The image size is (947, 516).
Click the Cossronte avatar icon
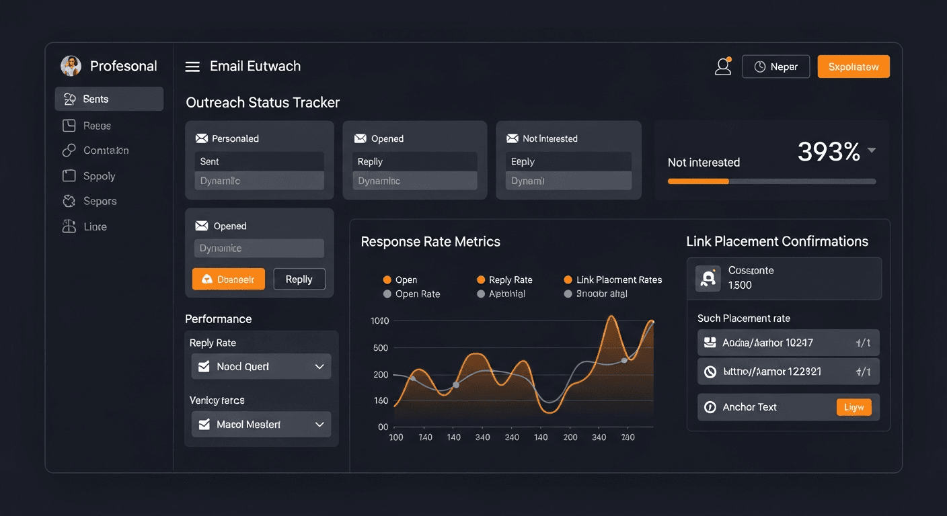coord(708,277)
